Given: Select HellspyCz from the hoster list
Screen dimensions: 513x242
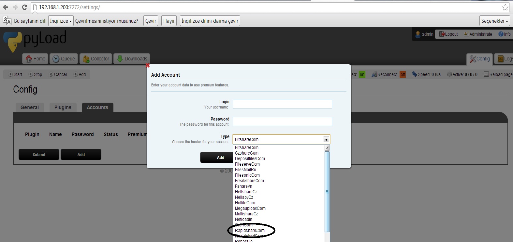Looking at the screenshot, I should (279, 197).
